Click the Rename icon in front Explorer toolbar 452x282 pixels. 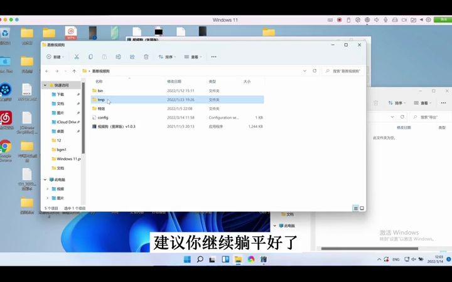(x=118, y=57)
